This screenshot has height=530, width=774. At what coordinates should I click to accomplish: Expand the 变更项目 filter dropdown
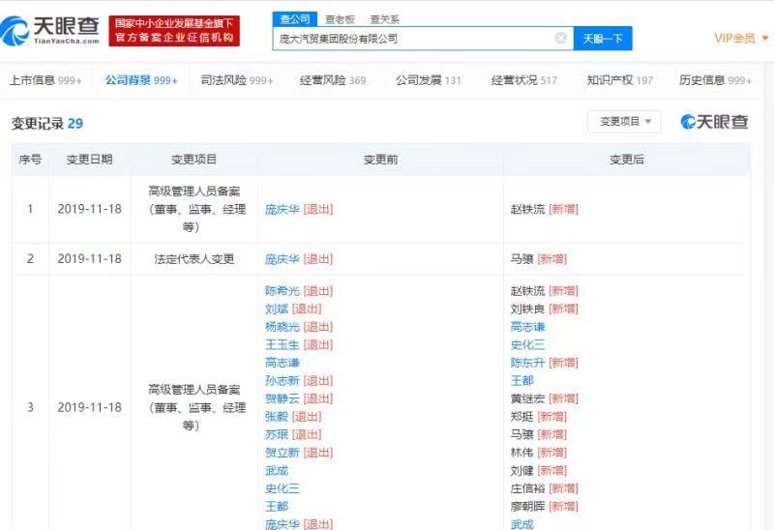tap(624, 122)
